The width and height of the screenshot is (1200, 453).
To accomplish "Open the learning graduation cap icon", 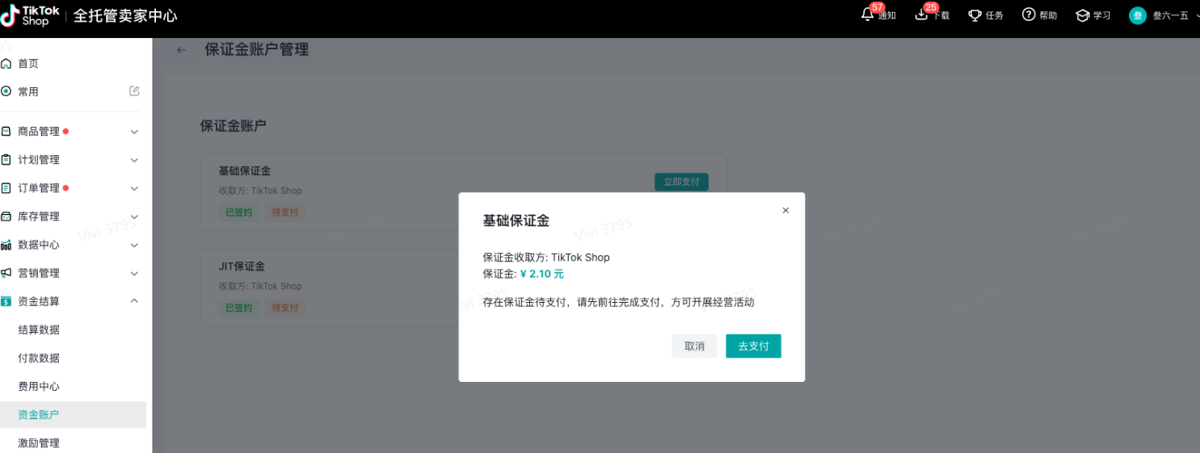I will click(1083, 15).
